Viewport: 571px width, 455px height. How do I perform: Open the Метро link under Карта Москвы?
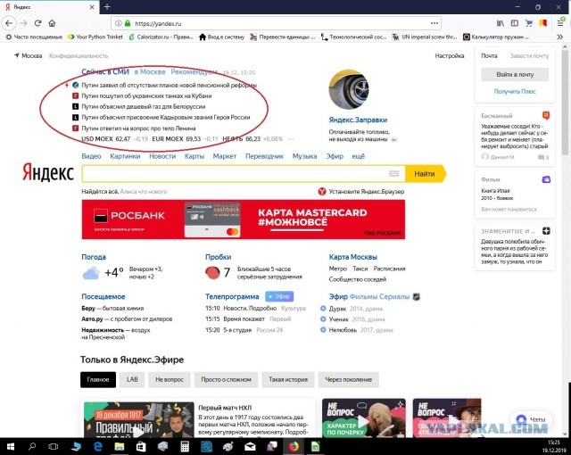click(338, 269)
